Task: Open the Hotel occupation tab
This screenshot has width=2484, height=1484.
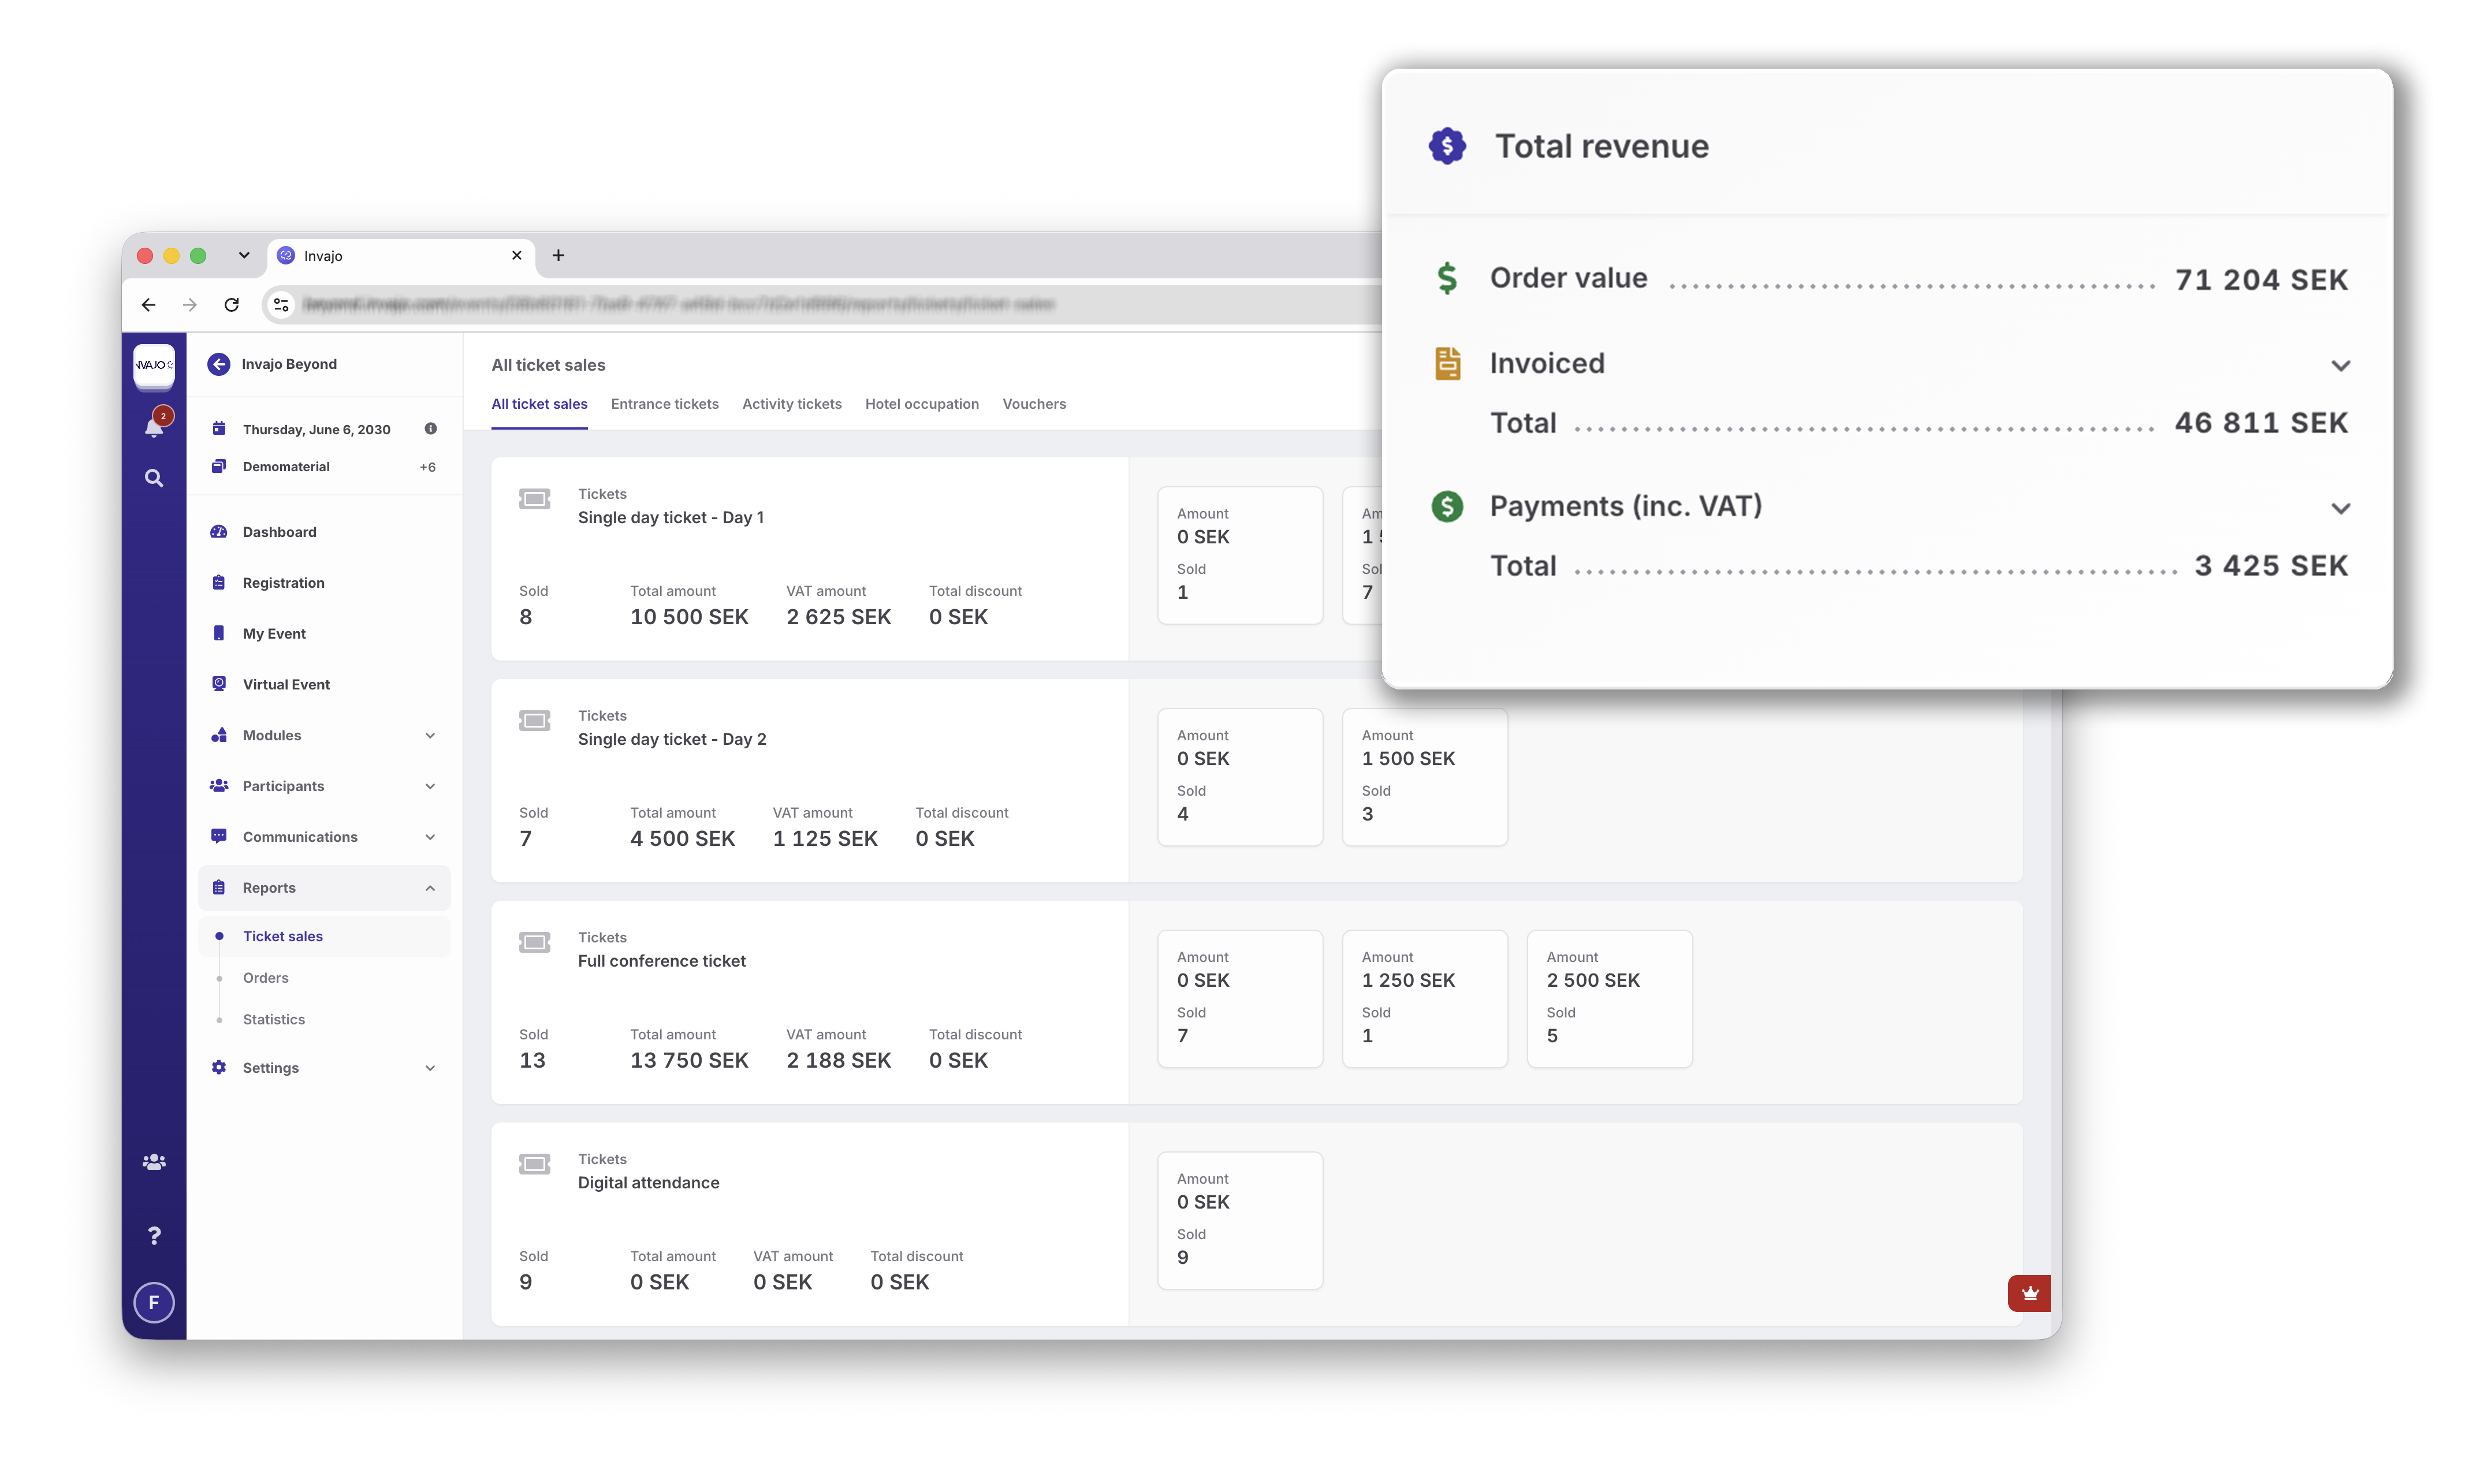Action: pos(921,404)
